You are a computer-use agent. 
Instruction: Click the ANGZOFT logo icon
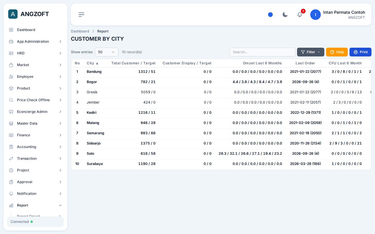coord(13,14)
